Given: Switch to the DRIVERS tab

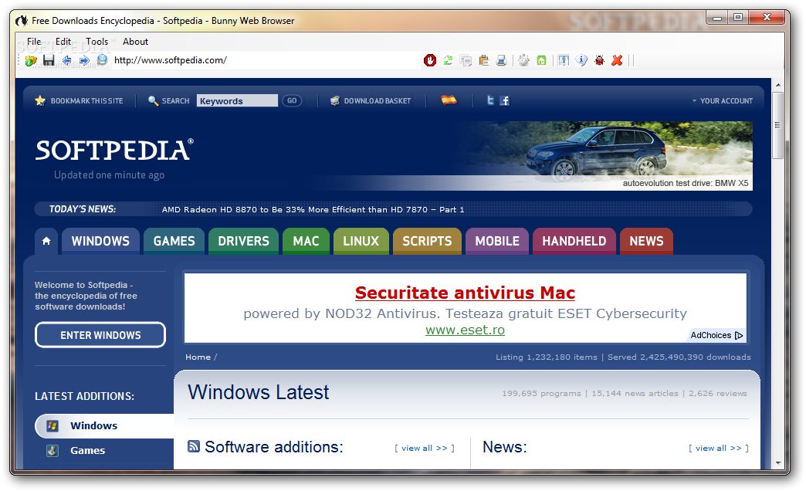Looking at the screenshot, I should coord(244,241).
